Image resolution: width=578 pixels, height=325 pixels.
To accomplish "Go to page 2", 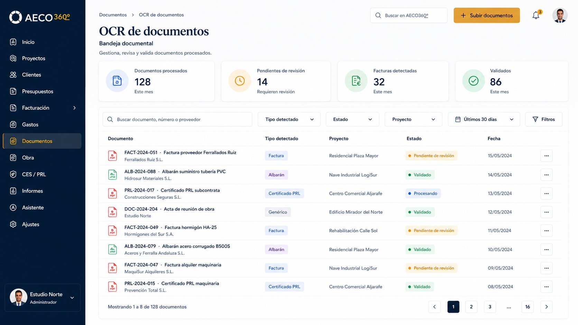I will (471, 307).
